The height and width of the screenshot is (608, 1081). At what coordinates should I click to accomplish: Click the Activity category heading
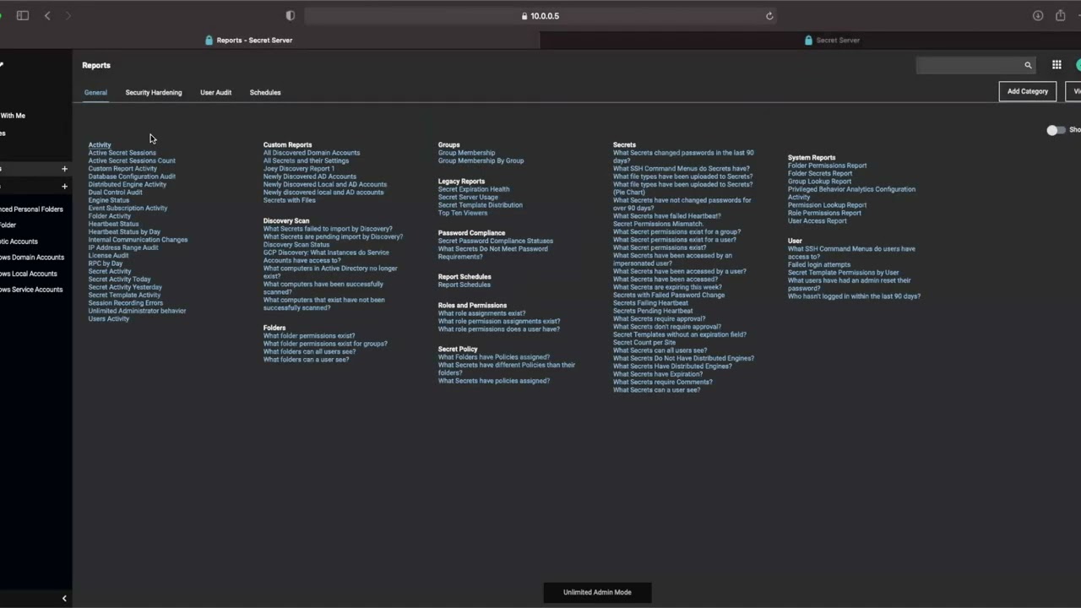coord(100,144)
